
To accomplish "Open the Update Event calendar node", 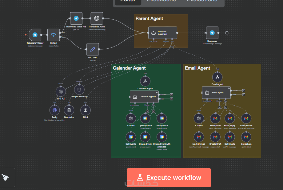I will coord(145,119).
